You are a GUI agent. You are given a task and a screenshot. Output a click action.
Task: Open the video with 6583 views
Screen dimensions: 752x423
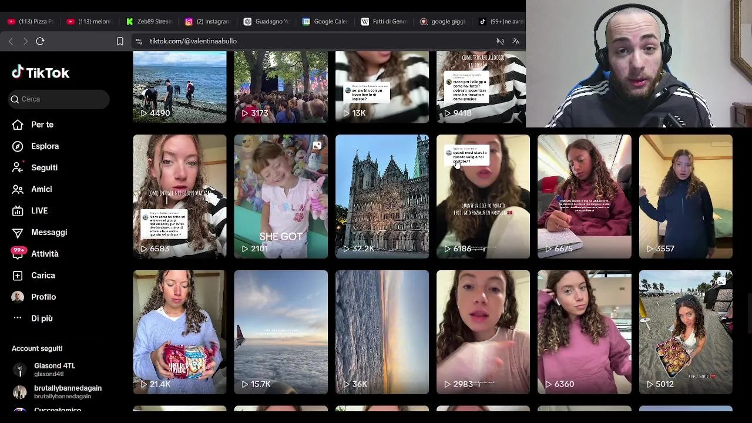[x=180, y=196]
